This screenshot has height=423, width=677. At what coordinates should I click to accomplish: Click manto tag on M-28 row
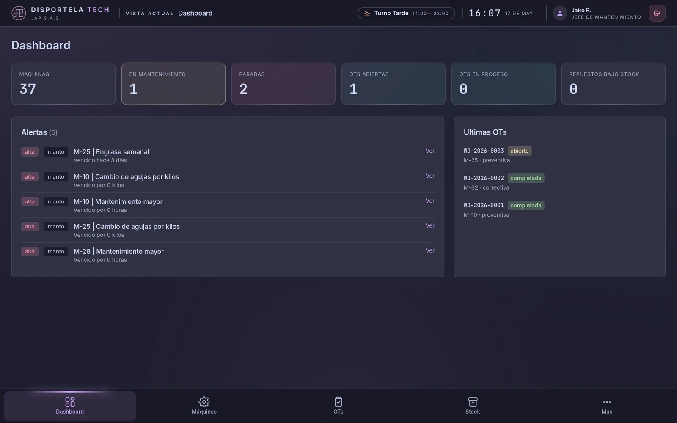[56, 251]
